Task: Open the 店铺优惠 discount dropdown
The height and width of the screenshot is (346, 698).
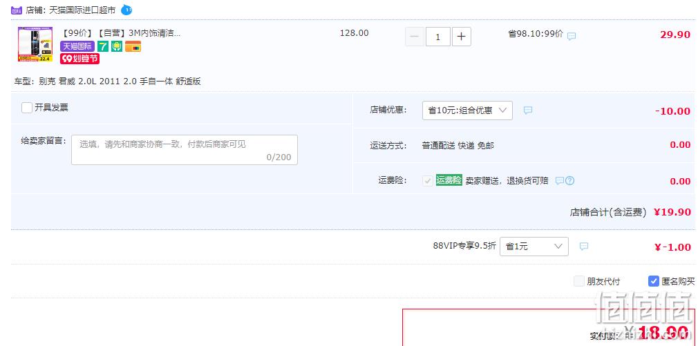Action: [x=467, y=110]
